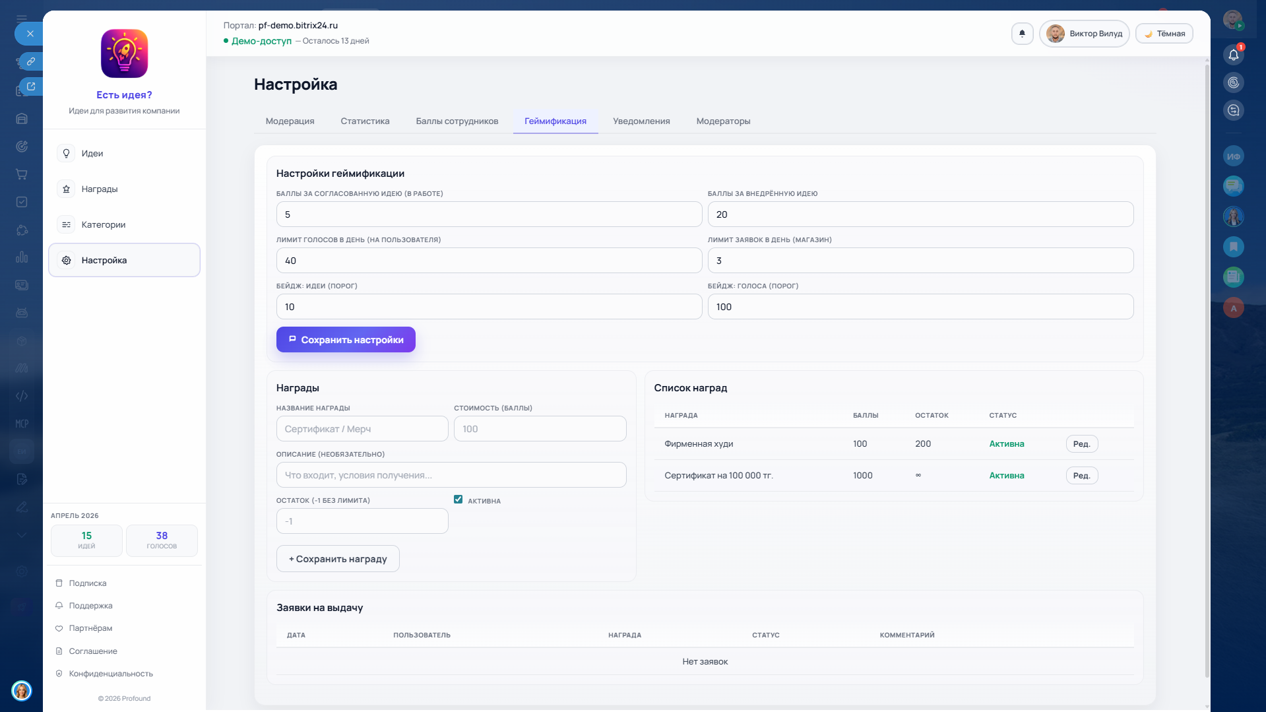Click the Название награды input field
Screen dimensions: 1266x712
point(362,429)
